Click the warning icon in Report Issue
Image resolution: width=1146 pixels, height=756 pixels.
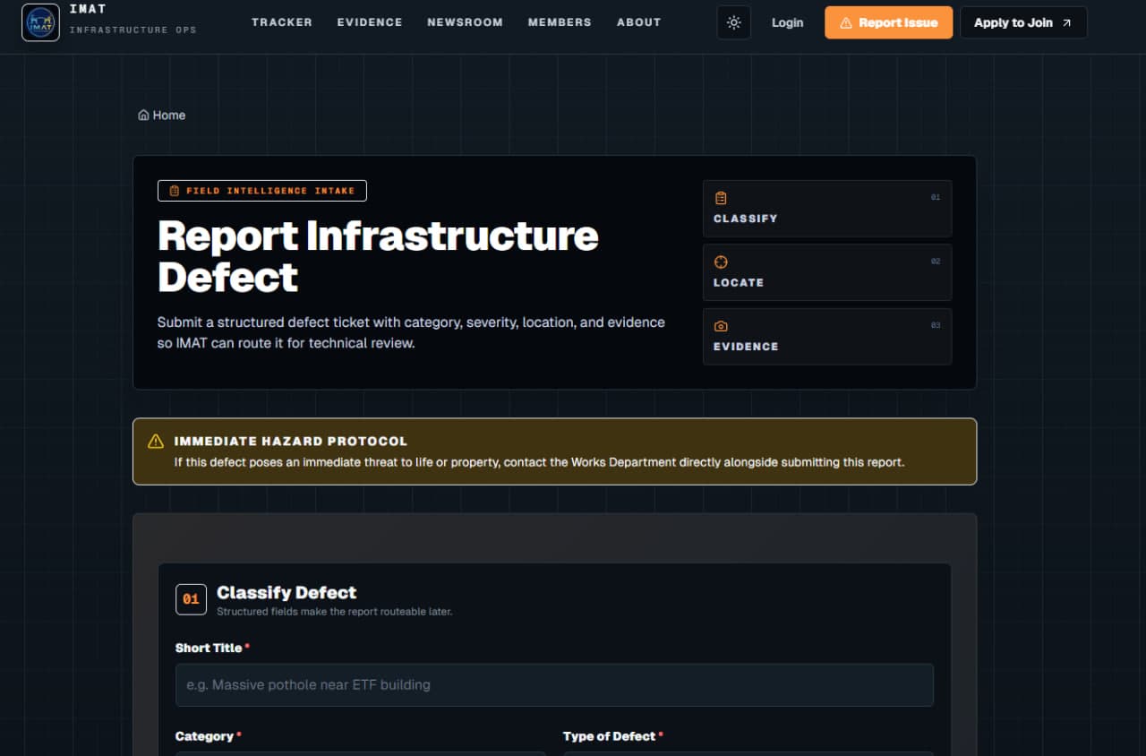click(x=846, y=22)
